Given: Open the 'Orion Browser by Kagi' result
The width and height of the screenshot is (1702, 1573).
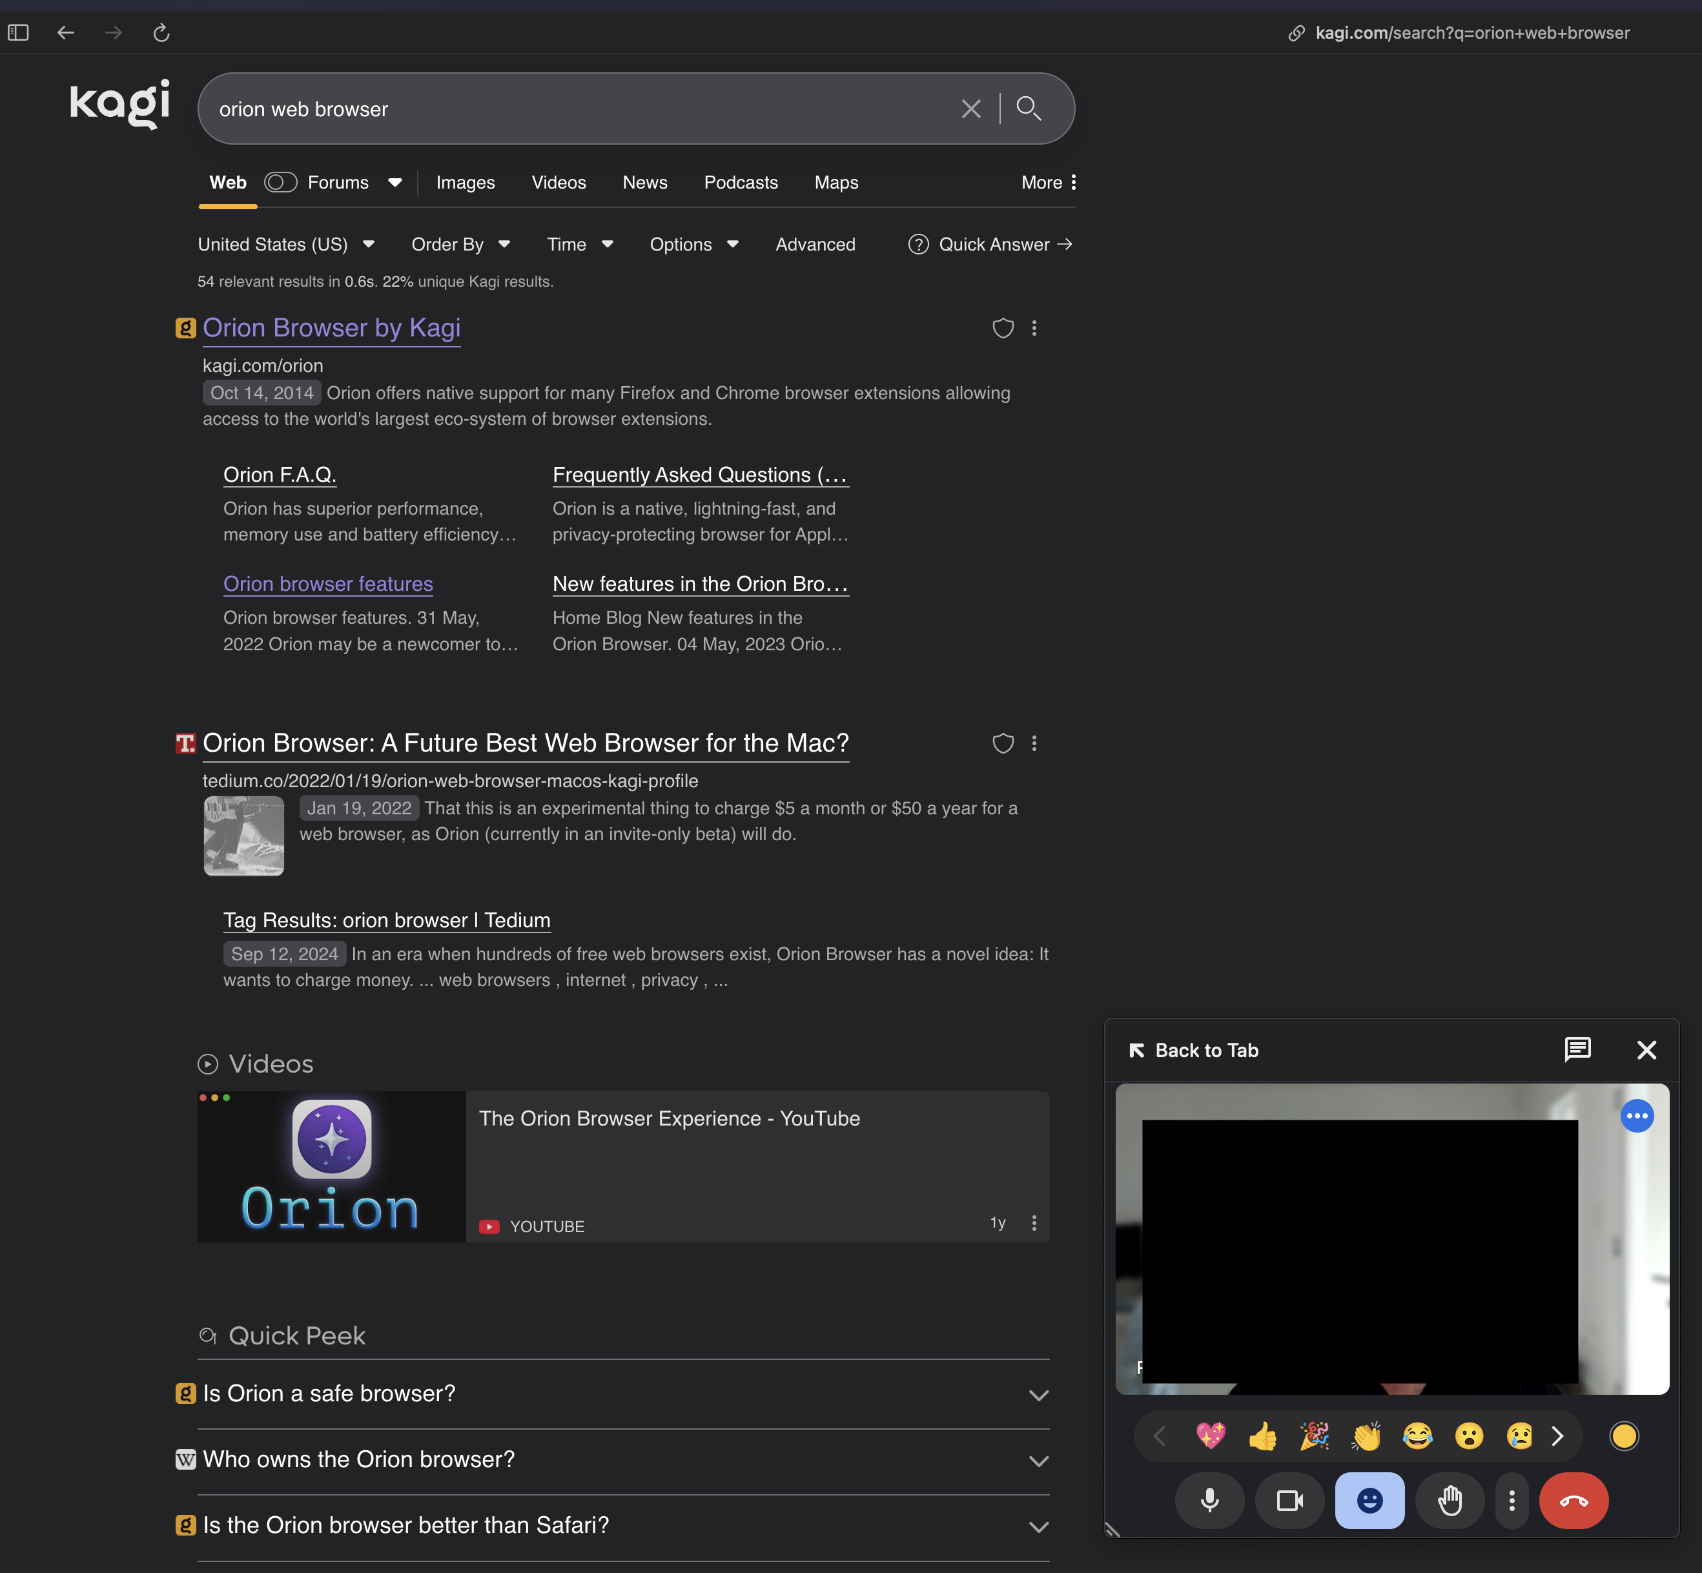Looking at the screenshot, I should (331, 328).
